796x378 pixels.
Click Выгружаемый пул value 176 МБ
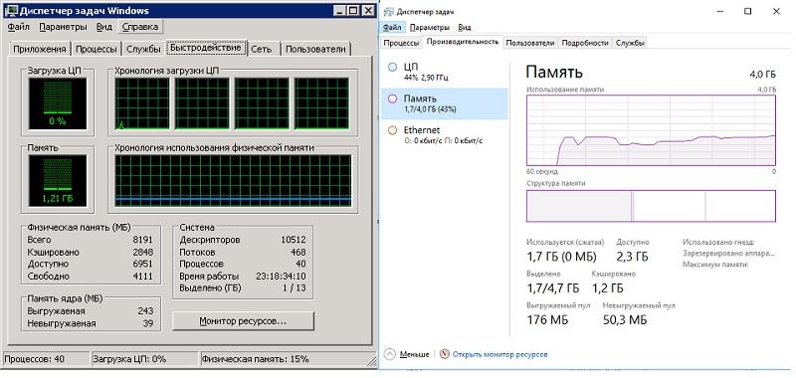(x=547, y=320)
